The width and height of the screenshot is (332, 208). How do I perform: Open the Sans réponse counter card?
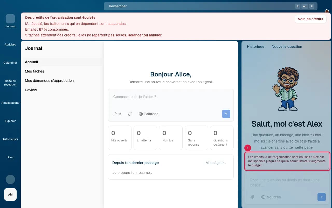click(196, 138)
